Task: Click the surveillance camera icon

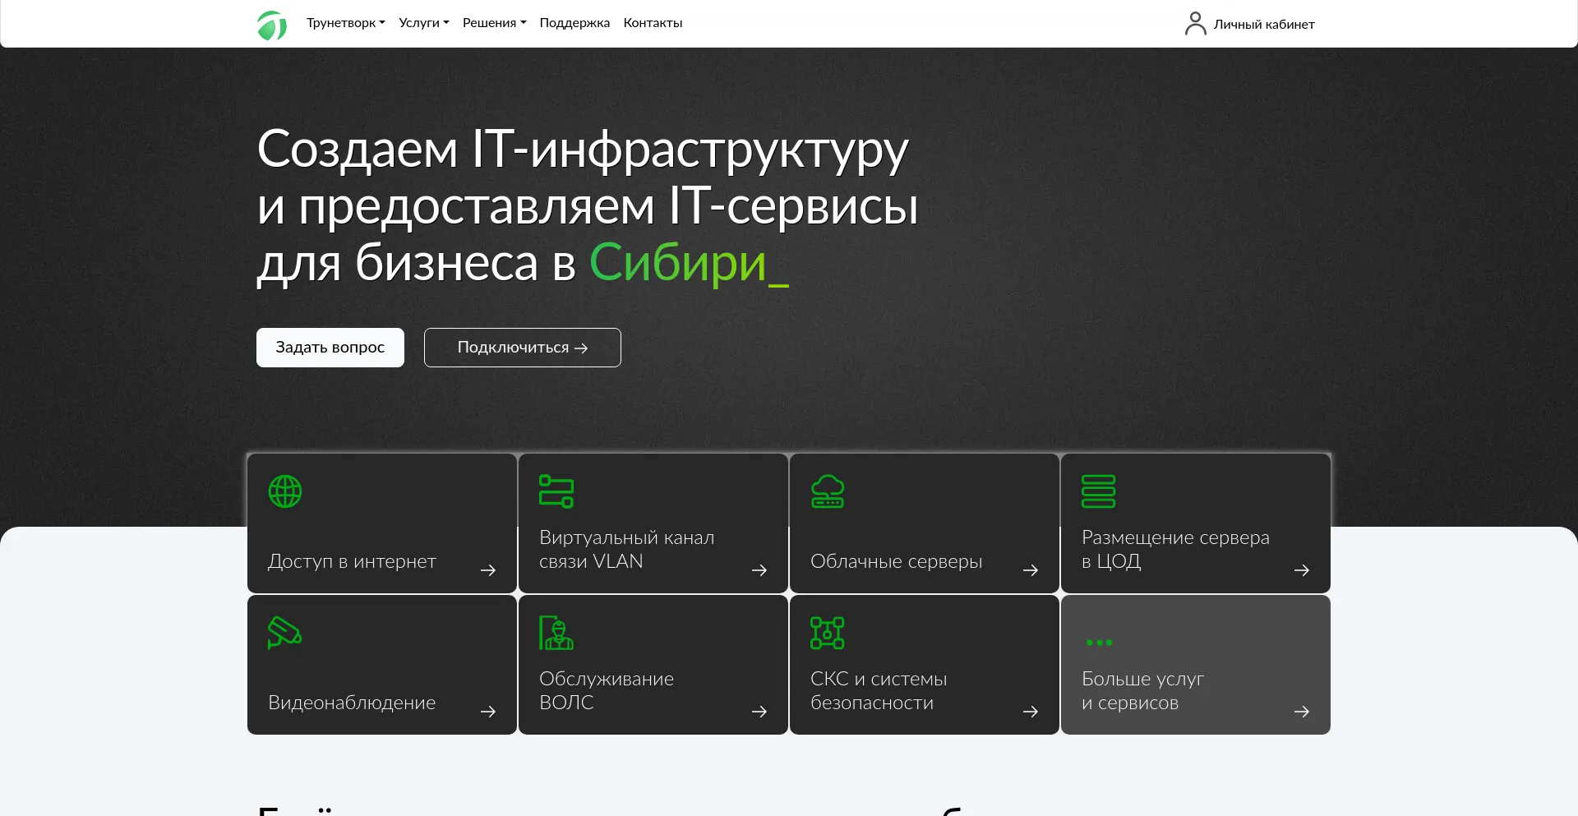Action: click(285, 633)
